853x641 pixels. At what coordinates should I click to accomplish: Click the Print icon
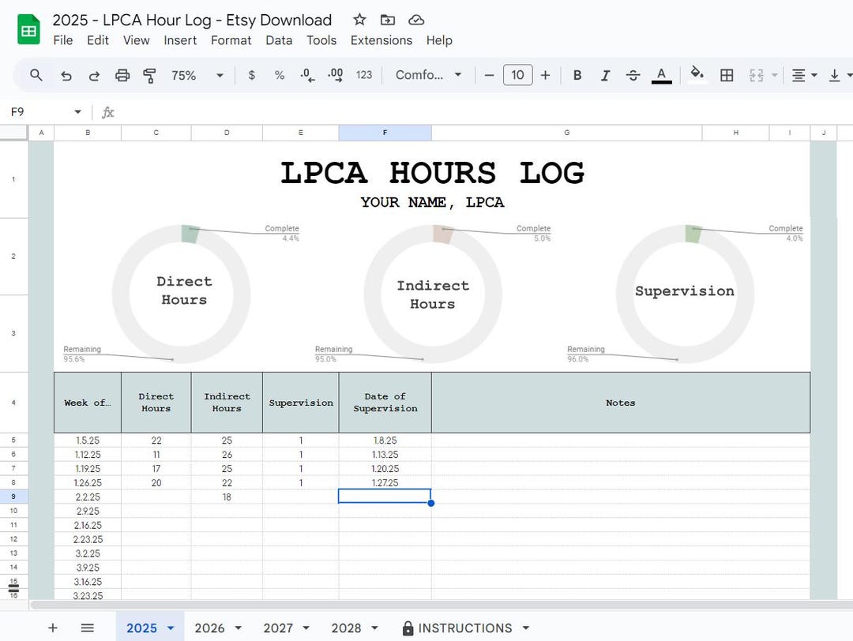tap(123, 75)
